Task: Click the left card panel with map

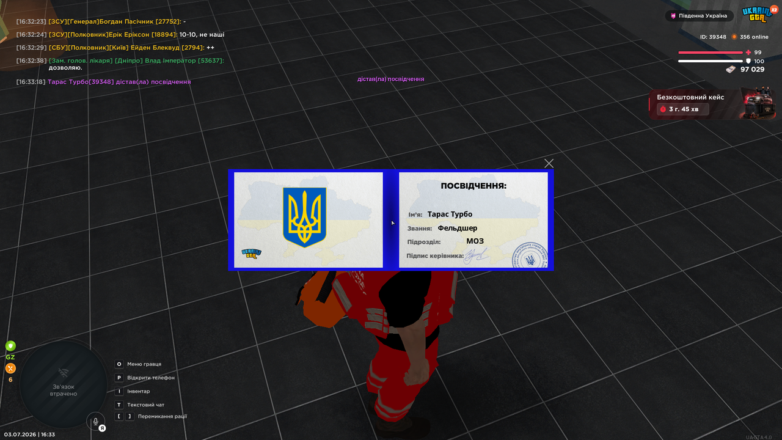Action: click(309, 220)
